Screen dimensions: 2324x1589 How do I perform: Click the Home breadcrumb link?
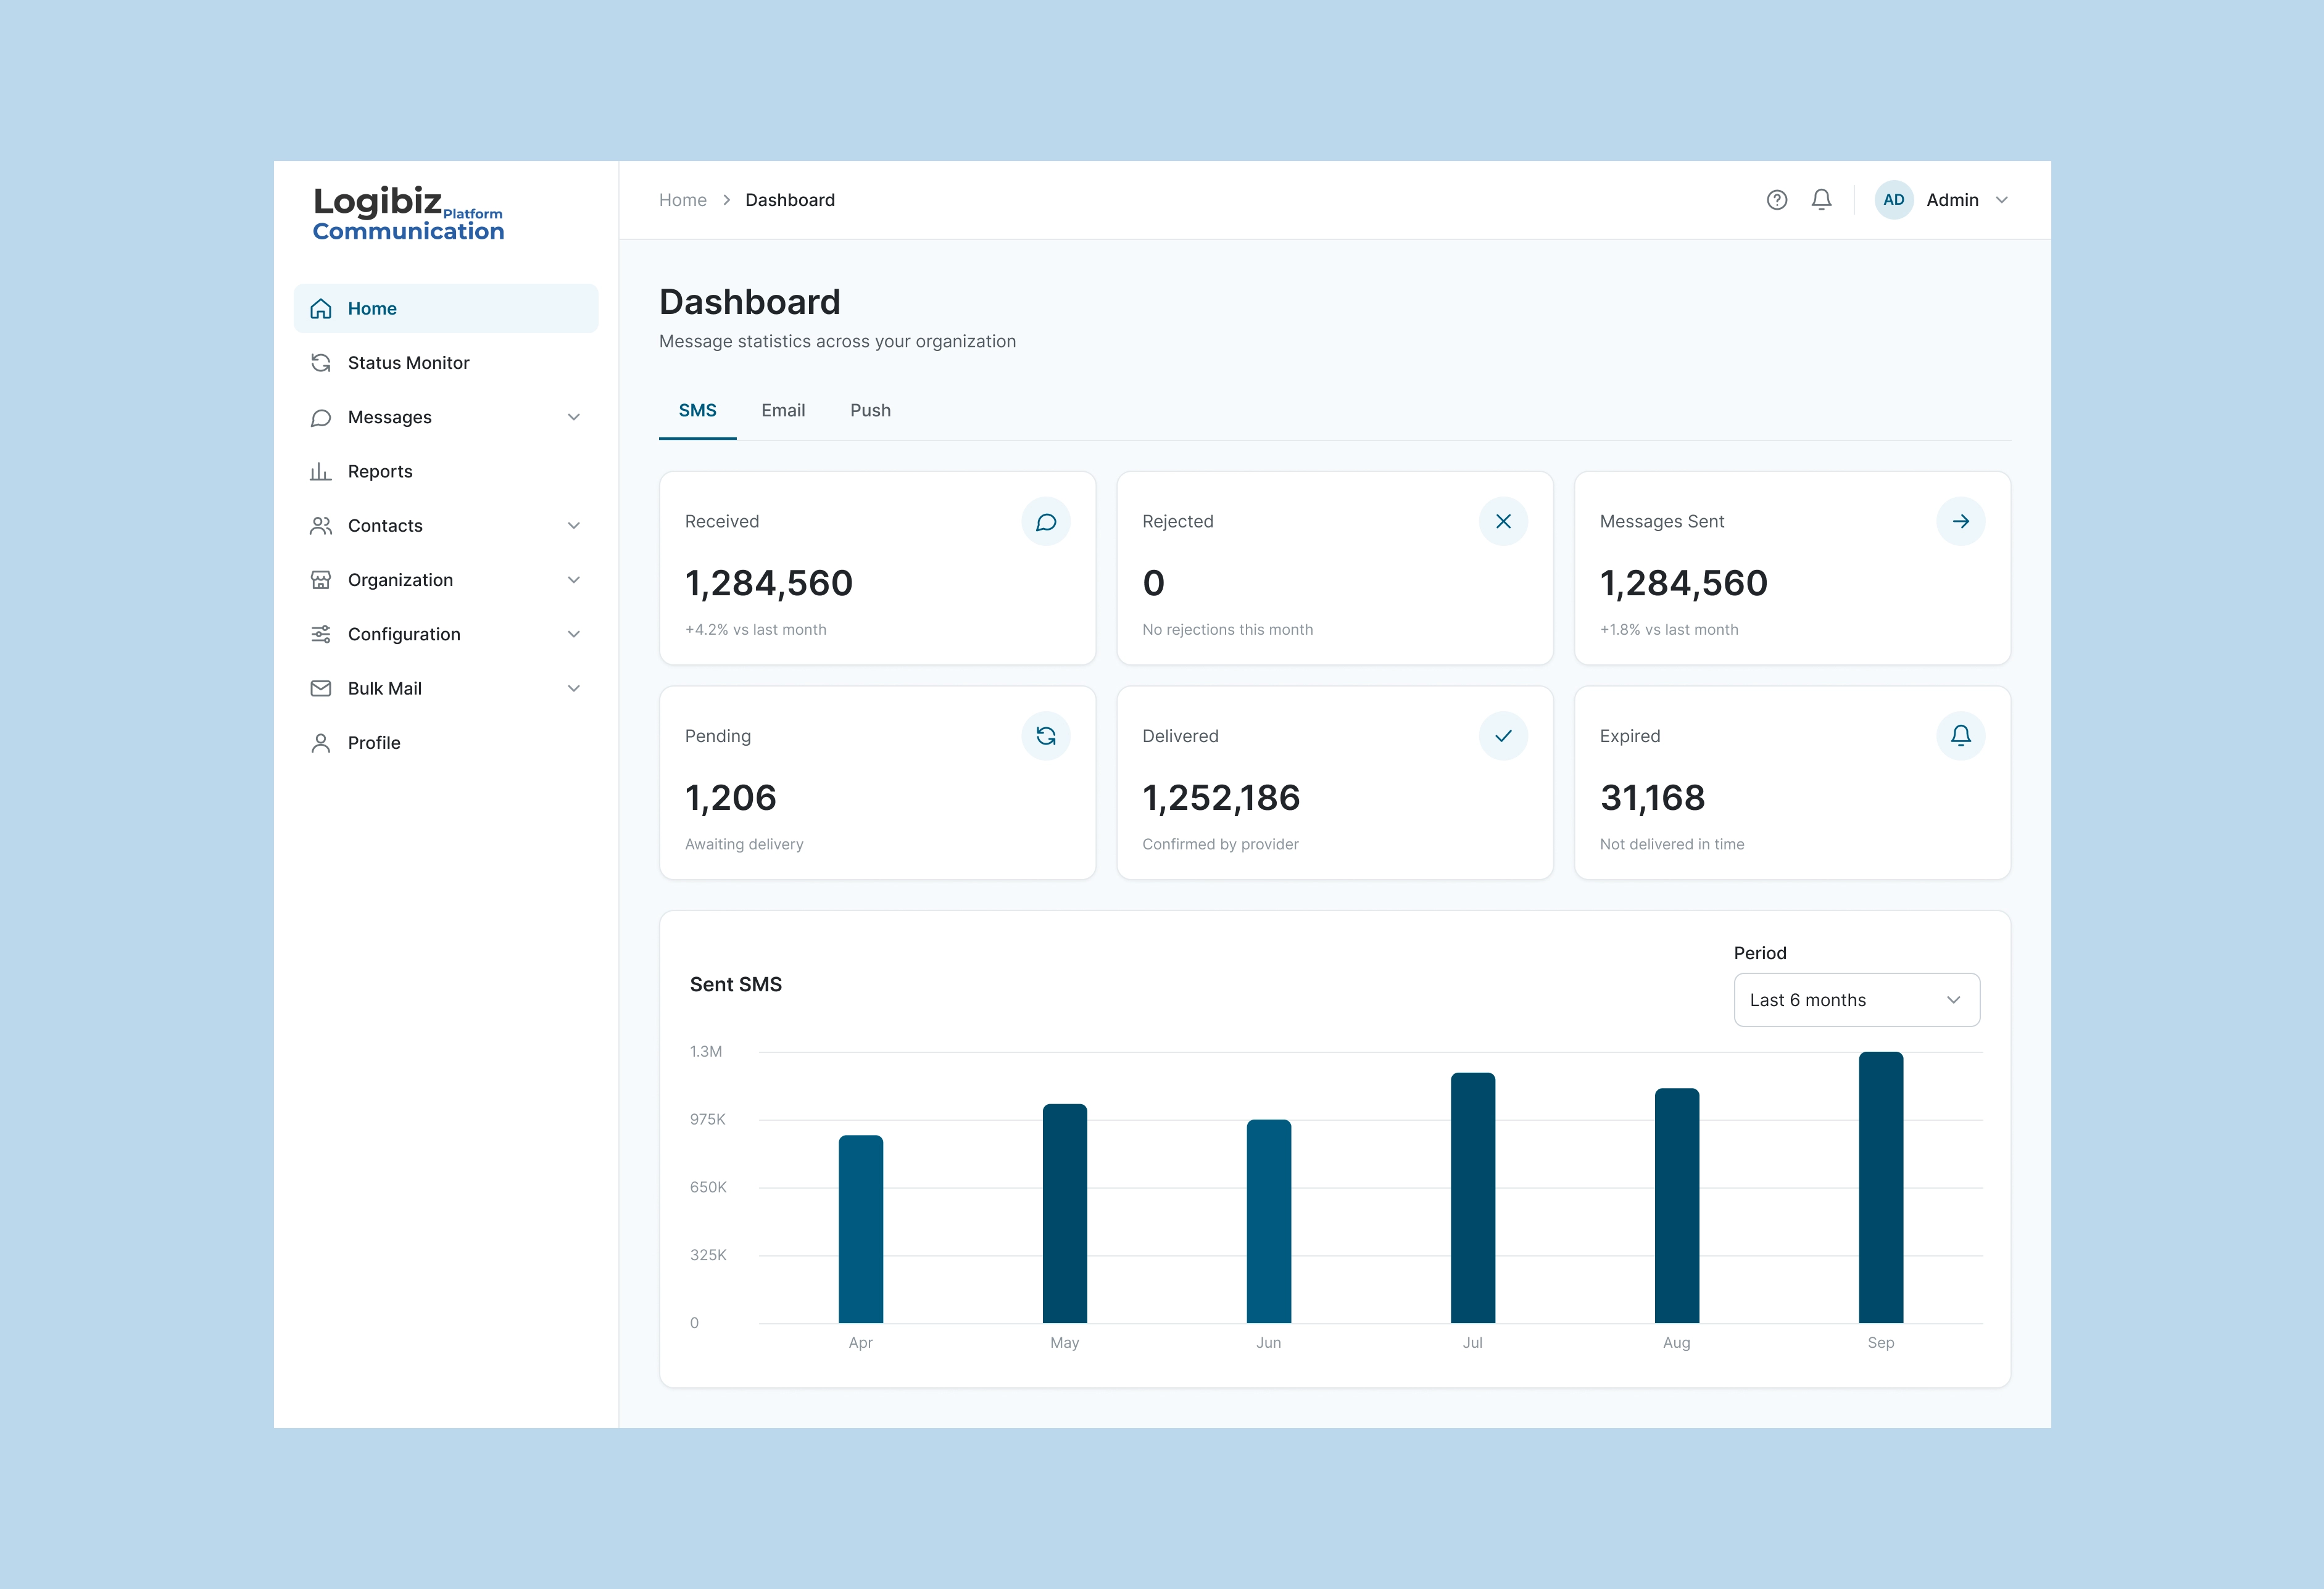point(682,200)
